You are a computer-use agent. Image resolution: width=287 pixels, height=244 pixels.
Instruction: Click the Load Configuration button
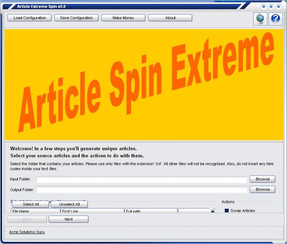pyautogui.click(x=29, y=18)
